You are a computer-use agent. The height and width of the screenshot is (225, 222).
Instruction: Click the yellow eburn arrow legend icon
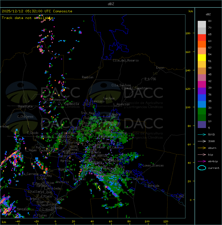[x=202, y=148]
